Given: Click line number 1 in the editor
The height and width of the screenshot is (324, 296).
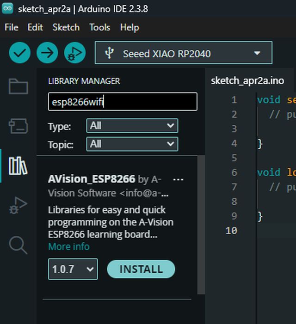Looking at the screenshot, I should click(x=234, y=100).
